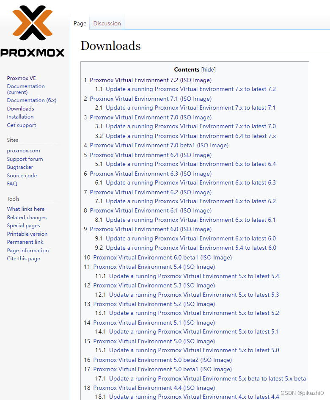Open Printable version

pos(27,234)
